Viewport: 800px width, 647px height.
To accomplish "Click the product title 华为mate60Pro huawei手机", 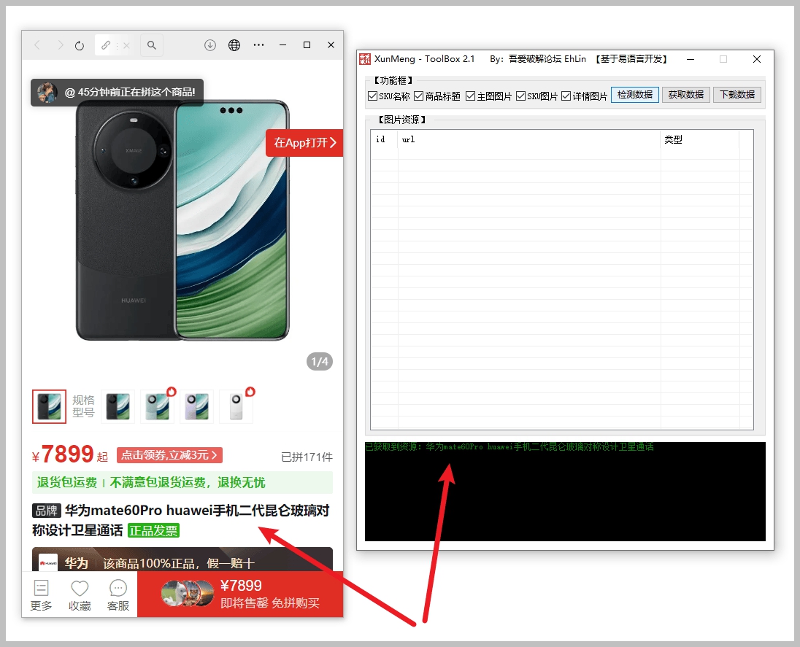I will tap(180, 521).
